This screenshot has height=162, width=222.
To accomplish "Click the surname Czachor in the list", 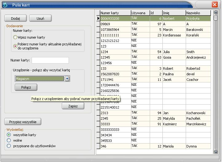I will pos(192,80).
